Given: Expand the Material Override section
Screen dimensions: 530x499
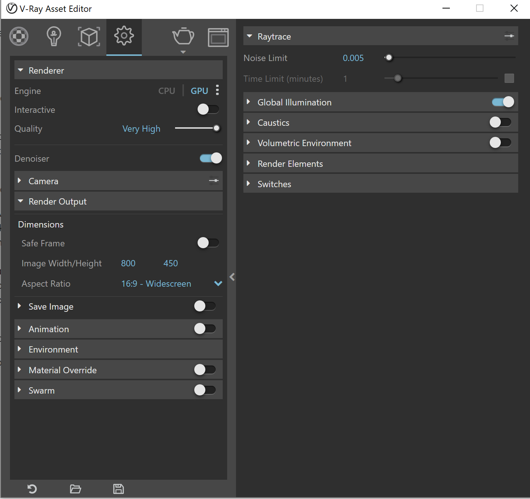Looking at the screenshot, I should click(20, 370).
